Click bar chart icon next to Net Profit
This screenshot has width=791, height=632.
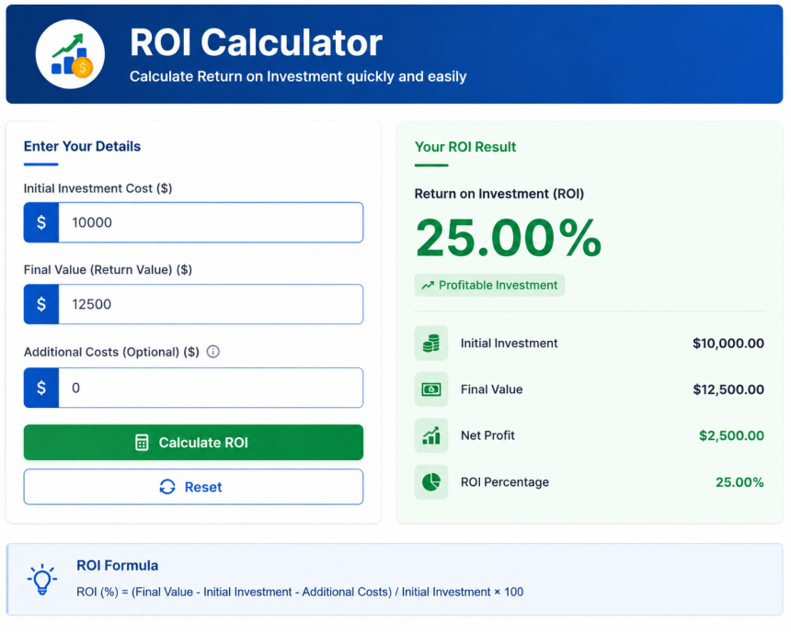pos(431,435)
